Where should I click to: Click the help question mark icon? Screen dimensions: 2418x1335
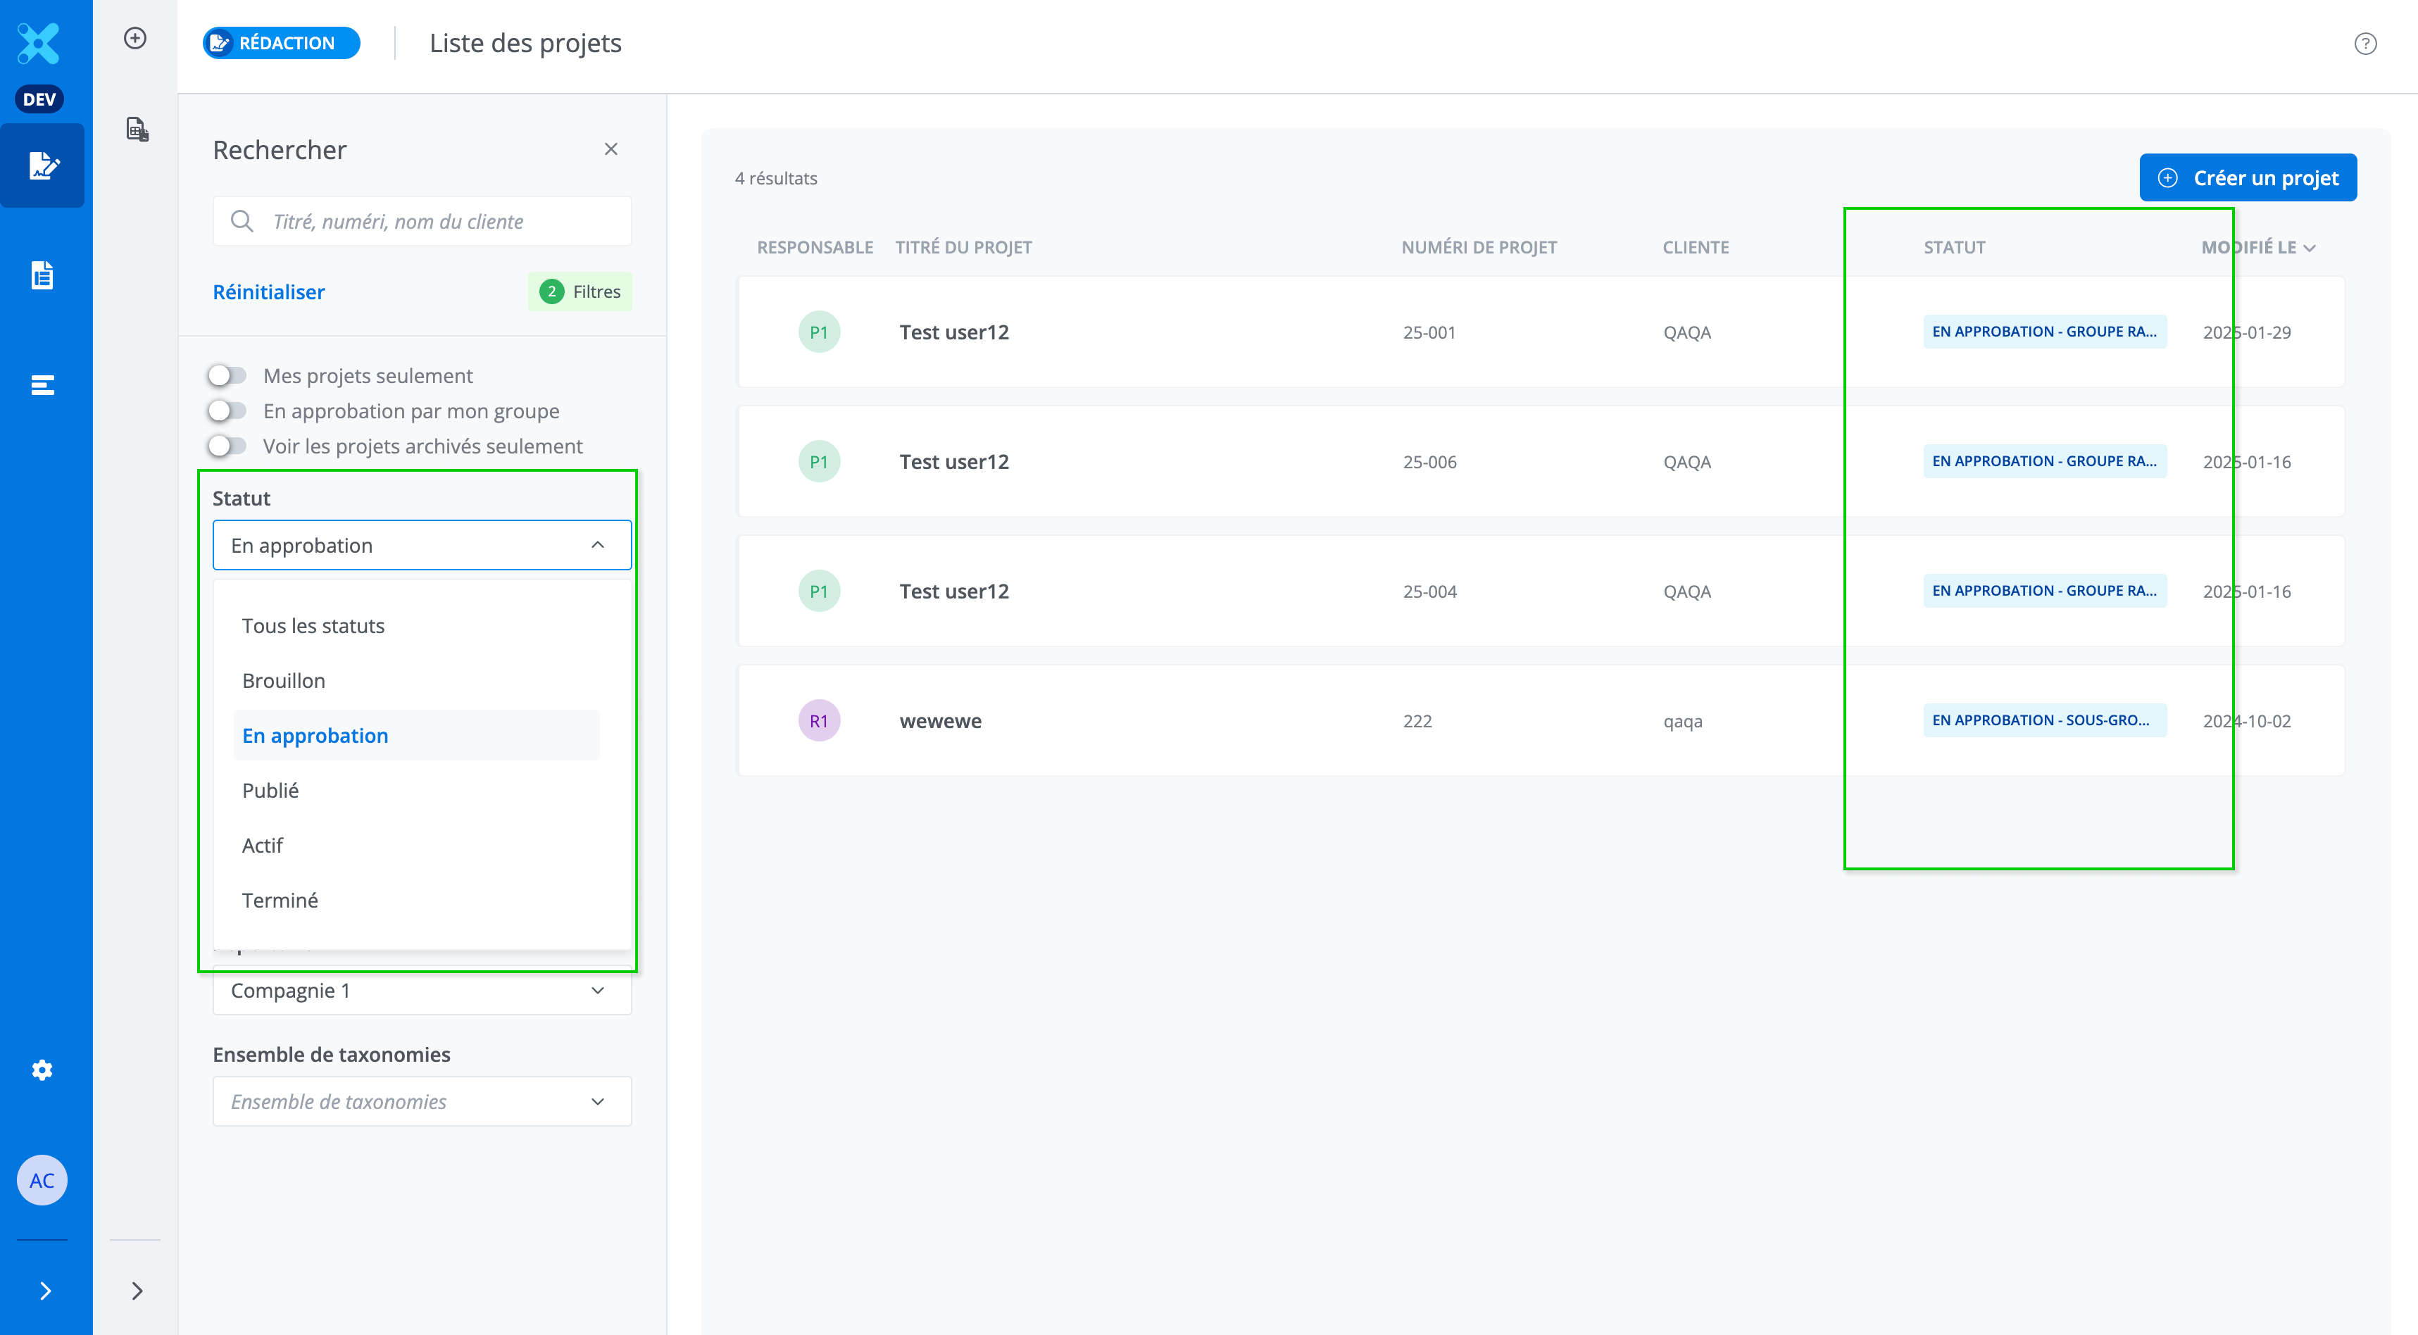pos(2364,44)
